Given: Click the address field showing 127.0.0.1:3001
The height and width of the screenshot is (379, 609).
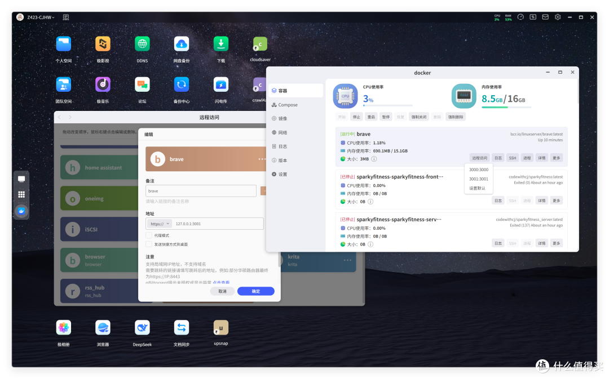Looking at the screenshot, I should 218,224.
